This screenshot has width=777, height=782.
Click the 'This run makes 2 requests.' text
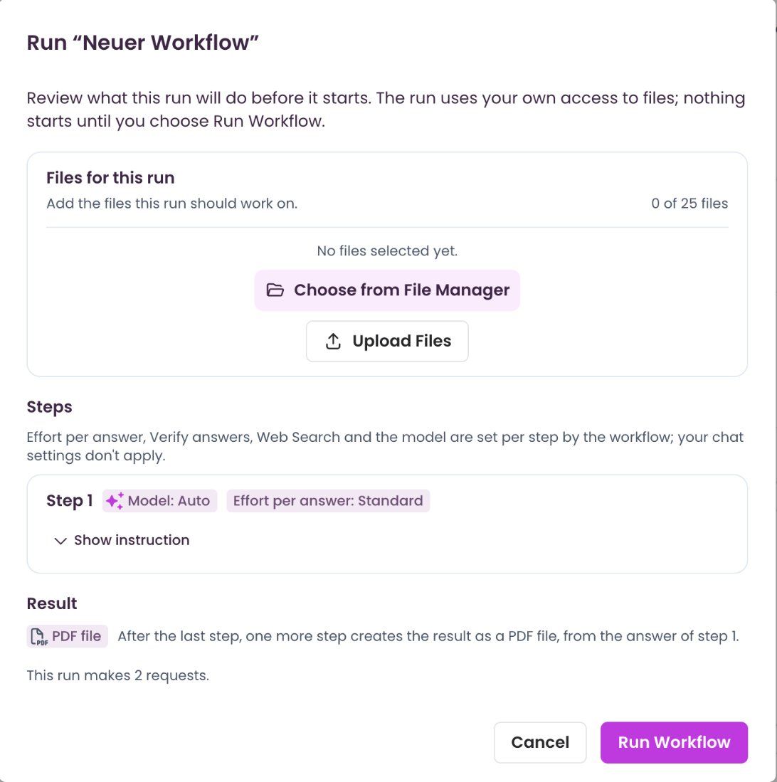(117, 675)
